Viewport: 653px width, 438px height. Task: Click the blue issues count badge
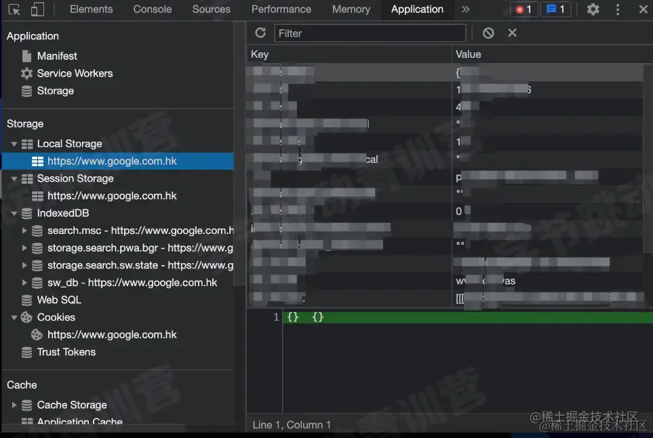(x=555, y=9)
